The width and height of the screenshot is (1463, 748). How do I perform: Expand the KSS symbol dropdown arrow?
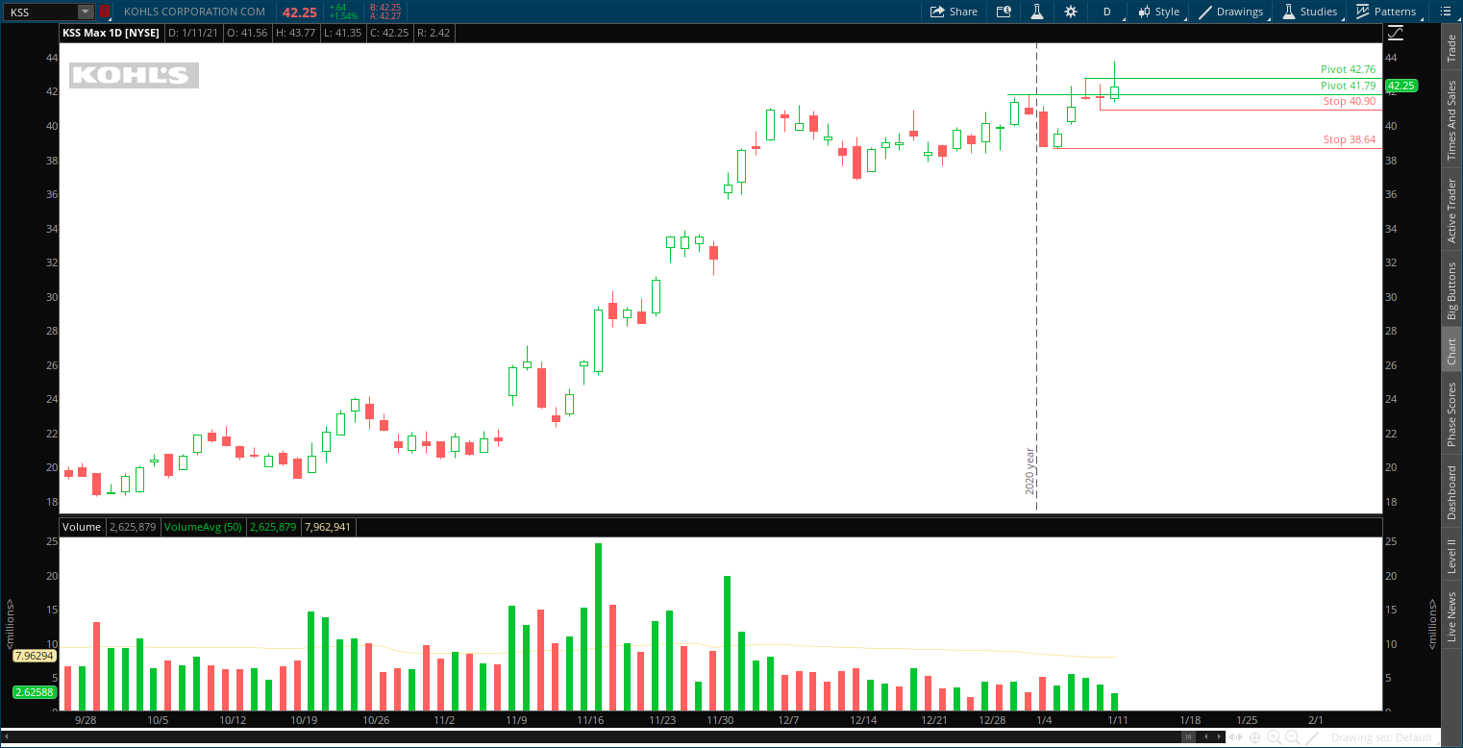pyautogui.click(x=86, y=12)
